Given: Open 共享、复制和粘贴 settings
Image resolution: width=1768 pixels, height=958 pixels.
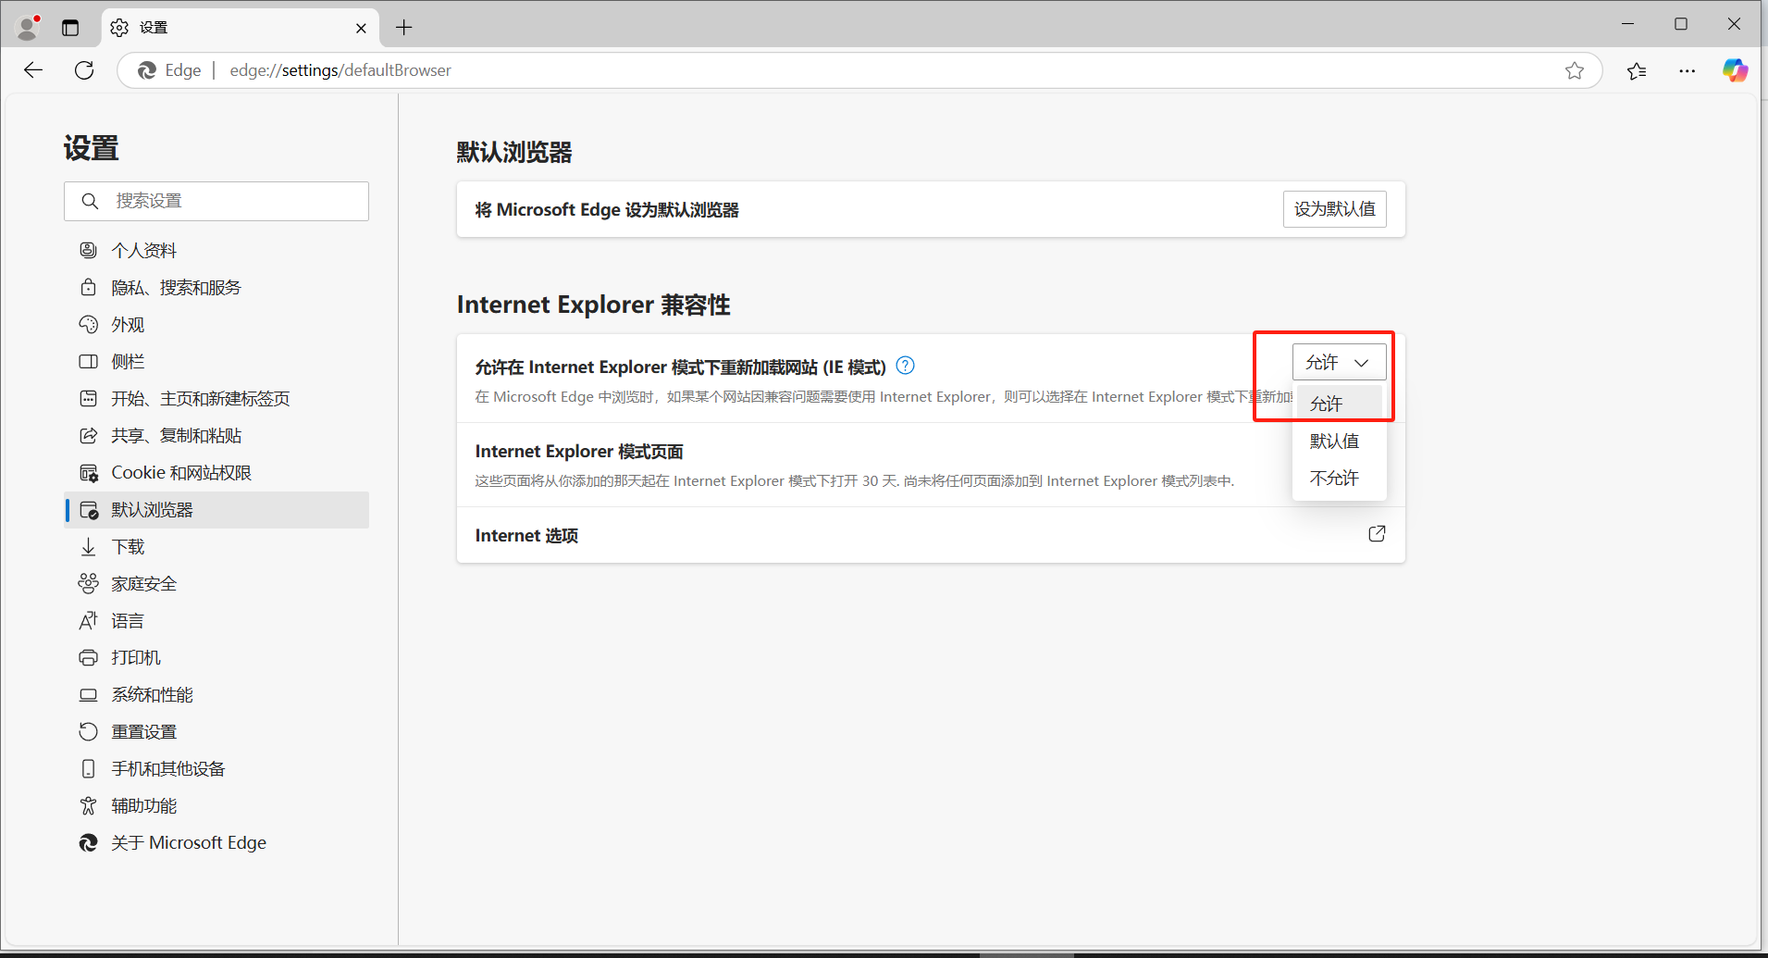Looking at the screenshot, I should point(216,436).
